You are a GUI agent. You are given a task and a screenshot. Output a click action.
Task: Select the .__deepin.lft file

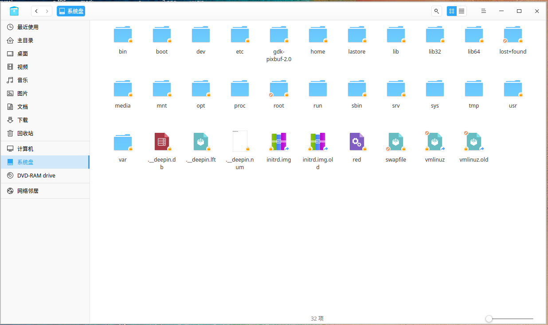201,142
